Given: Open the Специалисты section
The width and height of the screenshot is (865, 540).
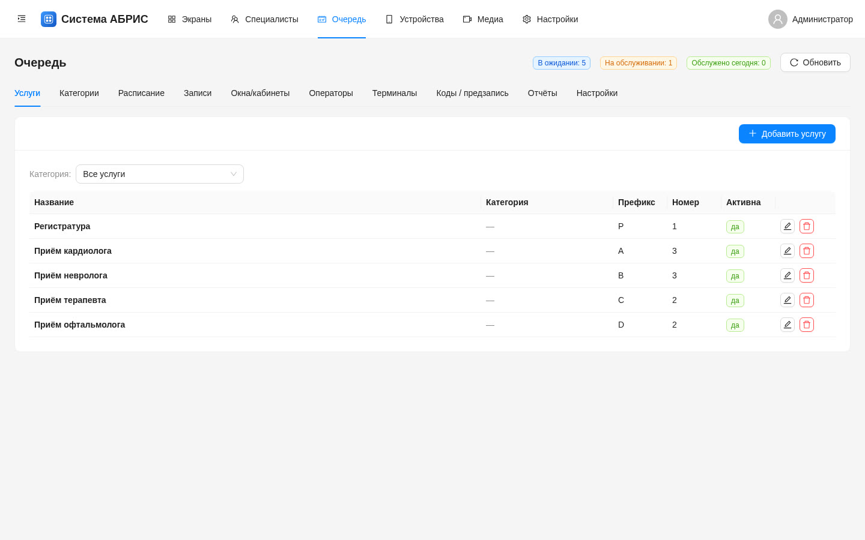Looking at the screenshot, I should coord(264,19).
